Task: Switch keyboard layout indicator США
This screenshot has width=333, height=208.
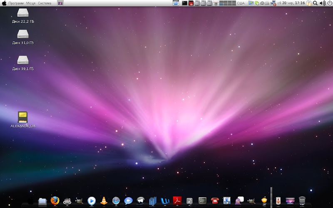Action: pyautogui.click(x=241, y=3)
